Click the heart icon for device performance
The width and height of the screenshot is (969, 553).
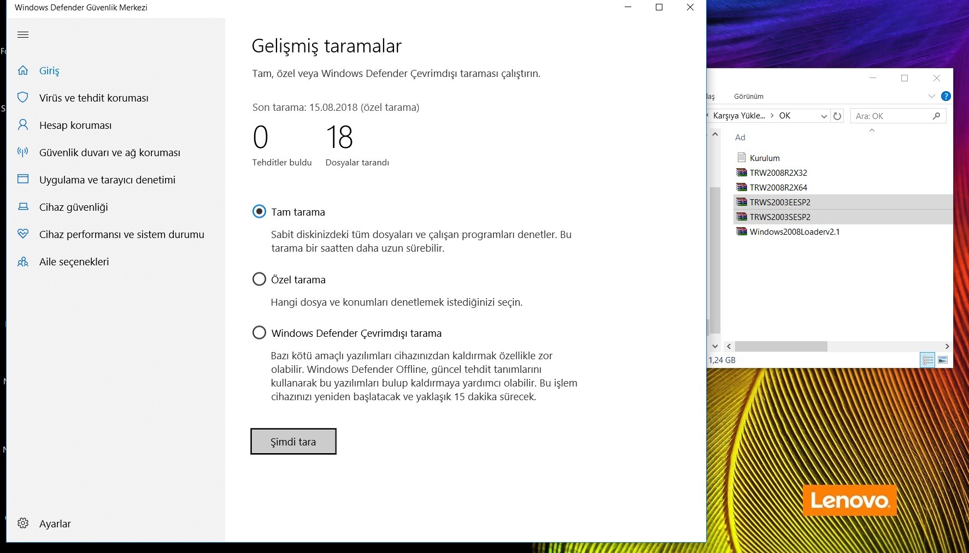click(23, 234)
